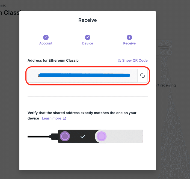The image size is (190, 179).
Task: Open the Learn more link
Action: point(51,118)
